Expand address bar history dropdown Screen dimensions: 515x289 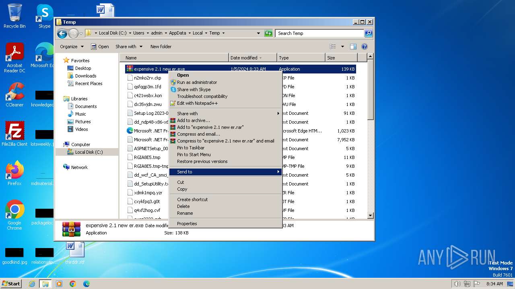click(x=258, y=33)
